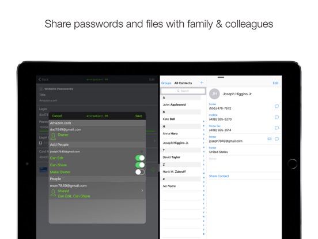
Task: Disable the Can Edit toggle
Action: point(140,158)
